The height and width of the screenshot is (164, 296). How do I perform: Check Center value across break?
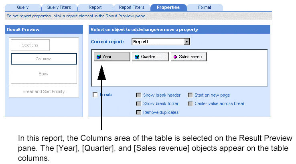pos(190,104)
